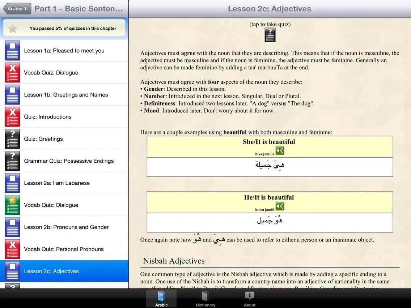Tap the 'Lesson 2c: Adjectives' title bar

270,9
